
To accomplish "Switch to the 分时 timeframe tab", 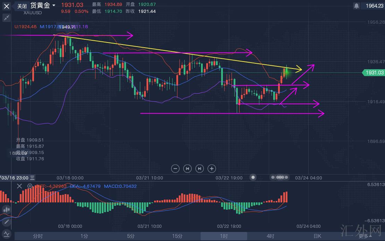I will click(x=38, y=236).
